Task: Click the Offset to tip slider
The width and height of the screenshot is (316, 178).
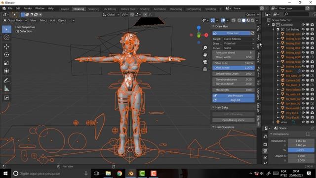Action: (x=234, y=63)
